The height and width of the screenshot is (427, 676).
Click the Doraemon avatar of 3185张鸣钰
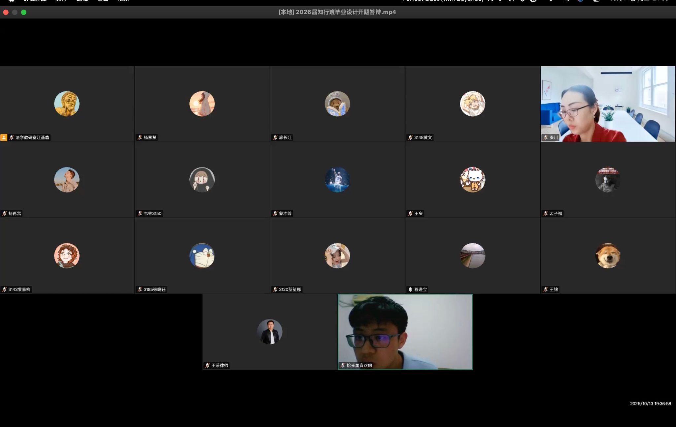202,256
